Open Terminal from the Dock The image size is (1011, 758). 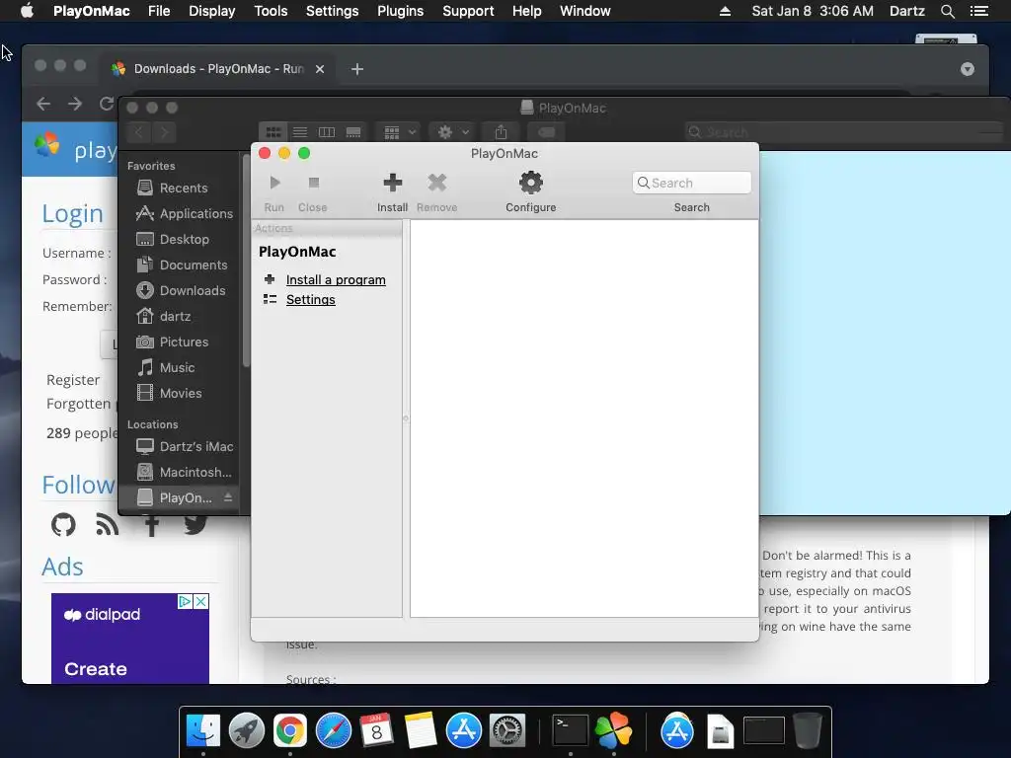tap(571, 731)
